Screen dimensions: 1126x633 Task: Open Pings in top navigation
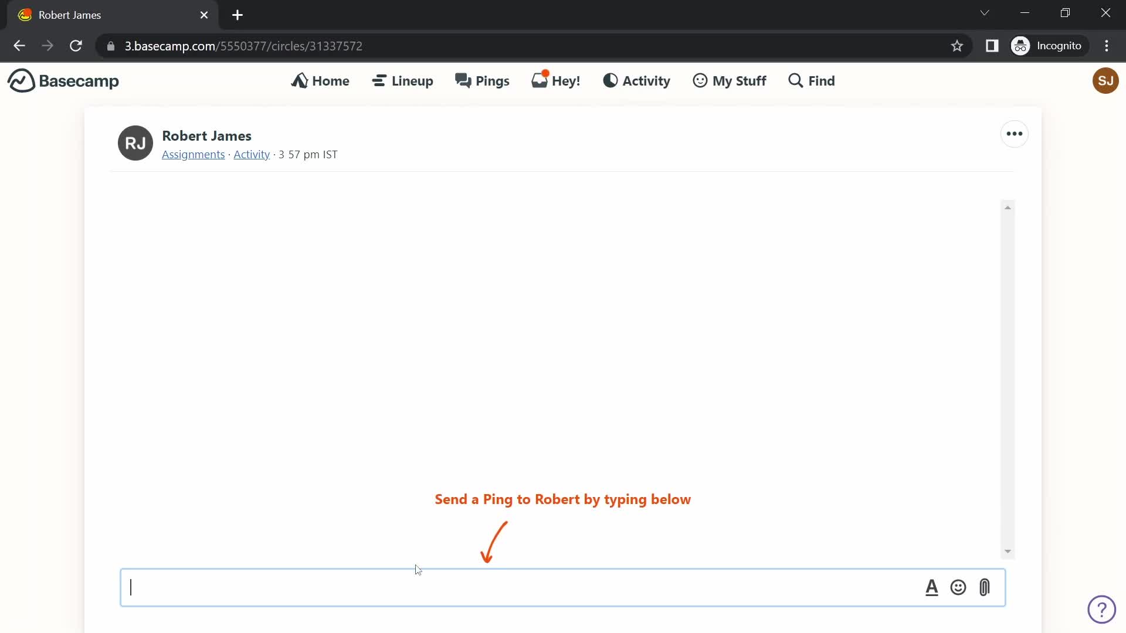[482, 81]
